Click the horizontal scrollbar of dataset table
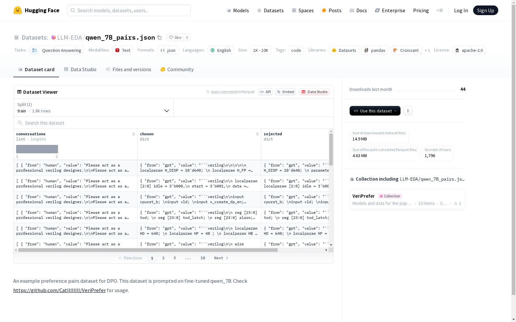Viewport: 516px width, 322px height. (x=148, y=250)
